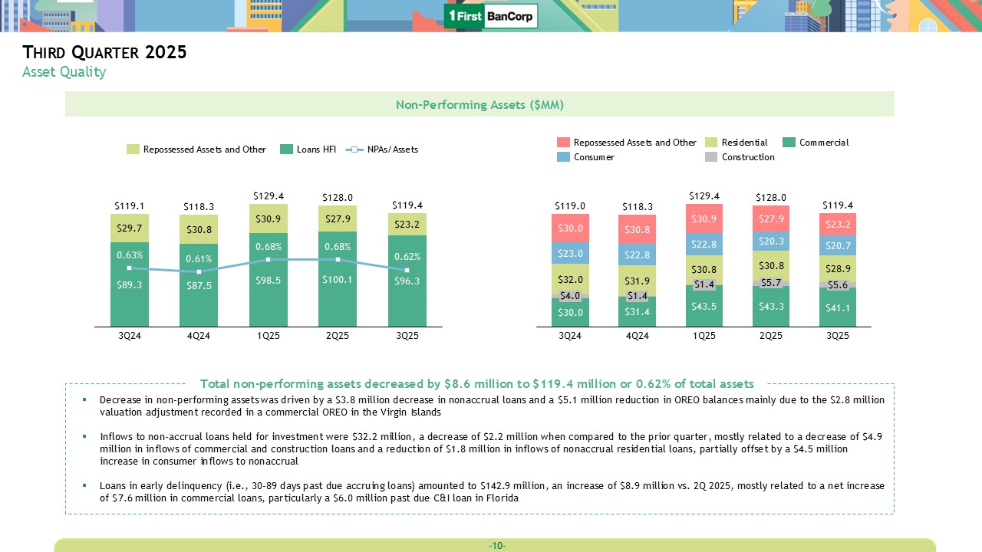The image size is (982, 552).
Task: Click the $119.1 total label above 3Q24
Action: click(129, 206)
